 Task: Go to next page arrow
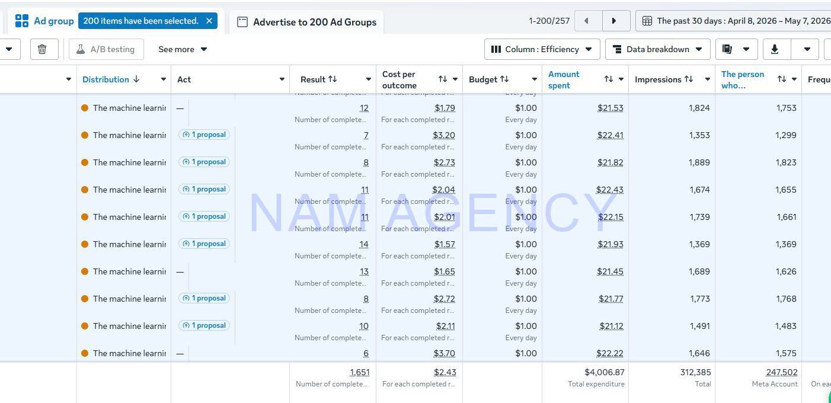(614, 21)
